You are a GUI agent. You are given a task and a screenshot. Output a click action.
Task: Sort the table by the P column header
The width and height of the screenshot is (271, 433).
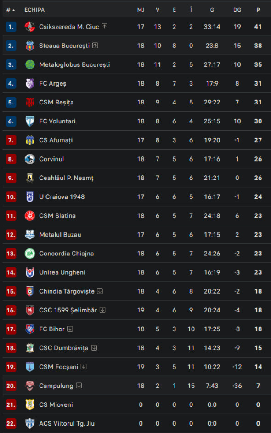257,9
